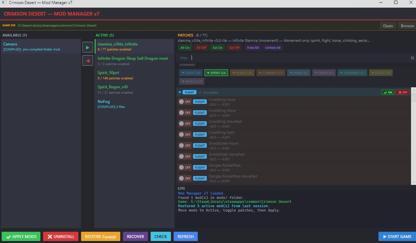Viewport: 416px width, 243px height.
Task: Click the RECOVER button
Action: point(135,236)
